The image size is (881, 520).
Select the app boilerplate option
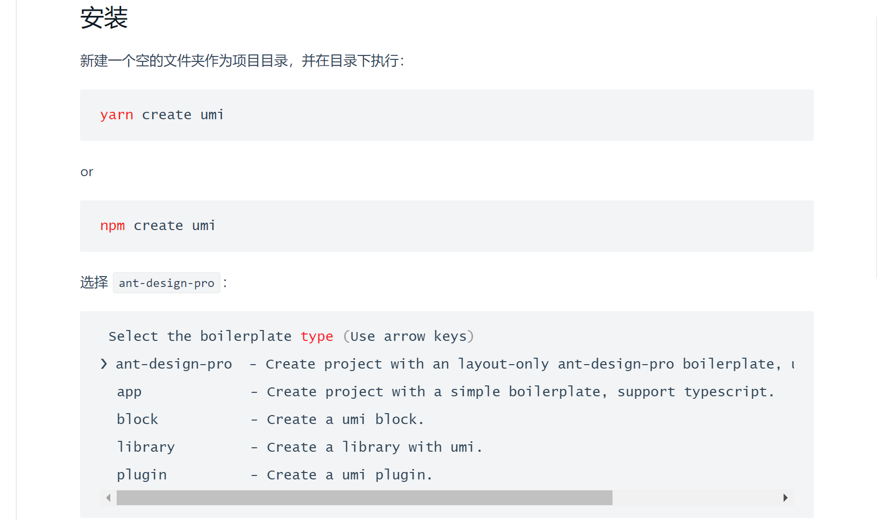pyautogui.click(x=129, y=391)
